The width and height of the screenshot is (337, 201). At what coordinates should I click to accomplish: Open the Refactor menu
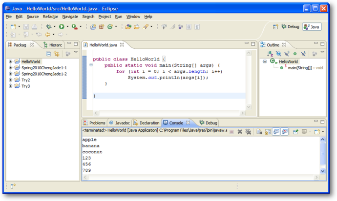(x=50, y=17)
